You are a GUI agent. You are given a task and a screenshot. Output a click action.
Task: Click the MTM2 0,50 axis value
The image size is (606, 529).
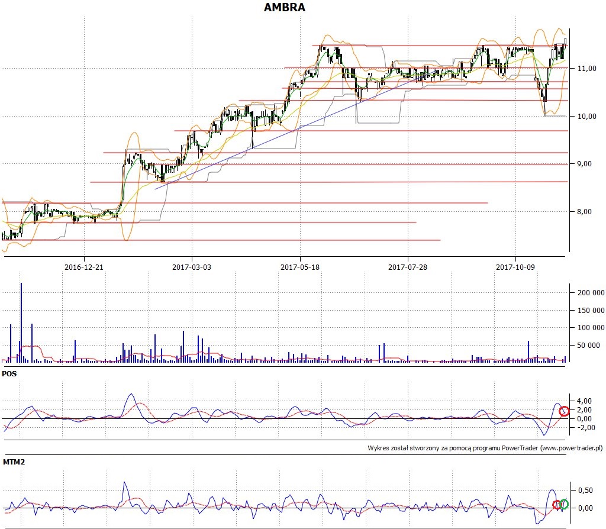pos(585,491)
